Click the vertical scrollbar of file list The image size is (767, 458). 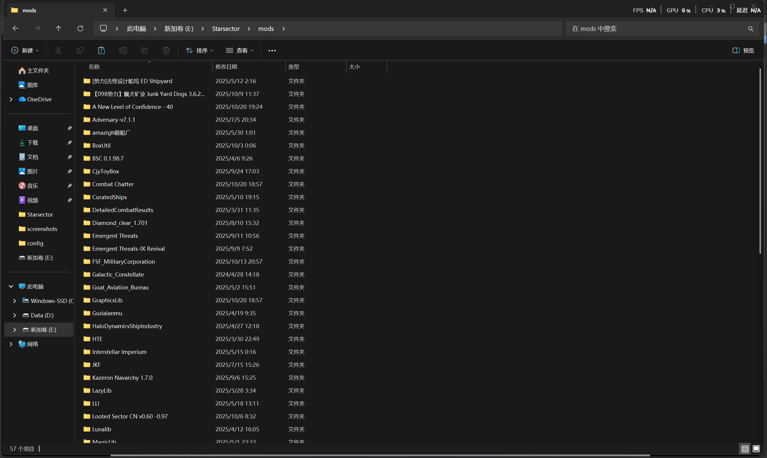click(x=760, y=160)
